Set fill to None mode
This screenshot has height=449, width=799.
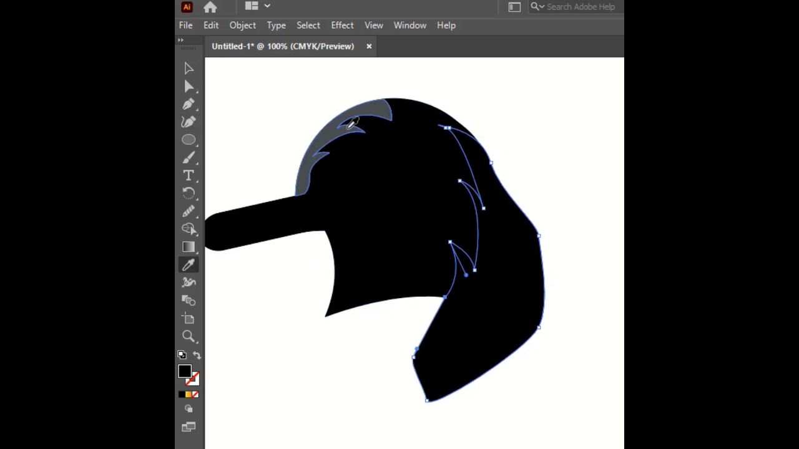tap(195, 394)
